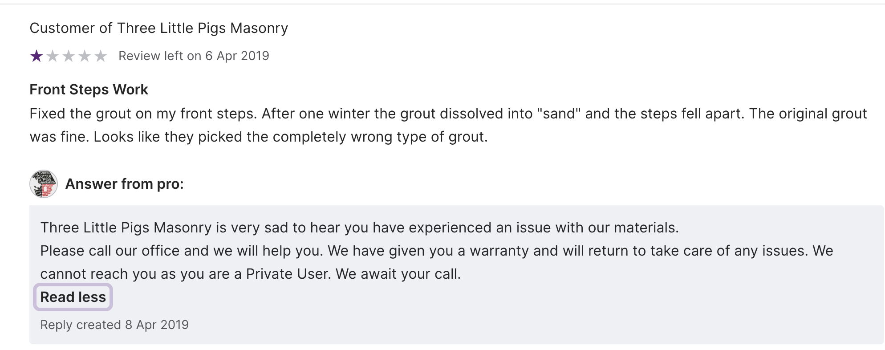
Task: Click the second gray rating star
Action: point(53,56)
